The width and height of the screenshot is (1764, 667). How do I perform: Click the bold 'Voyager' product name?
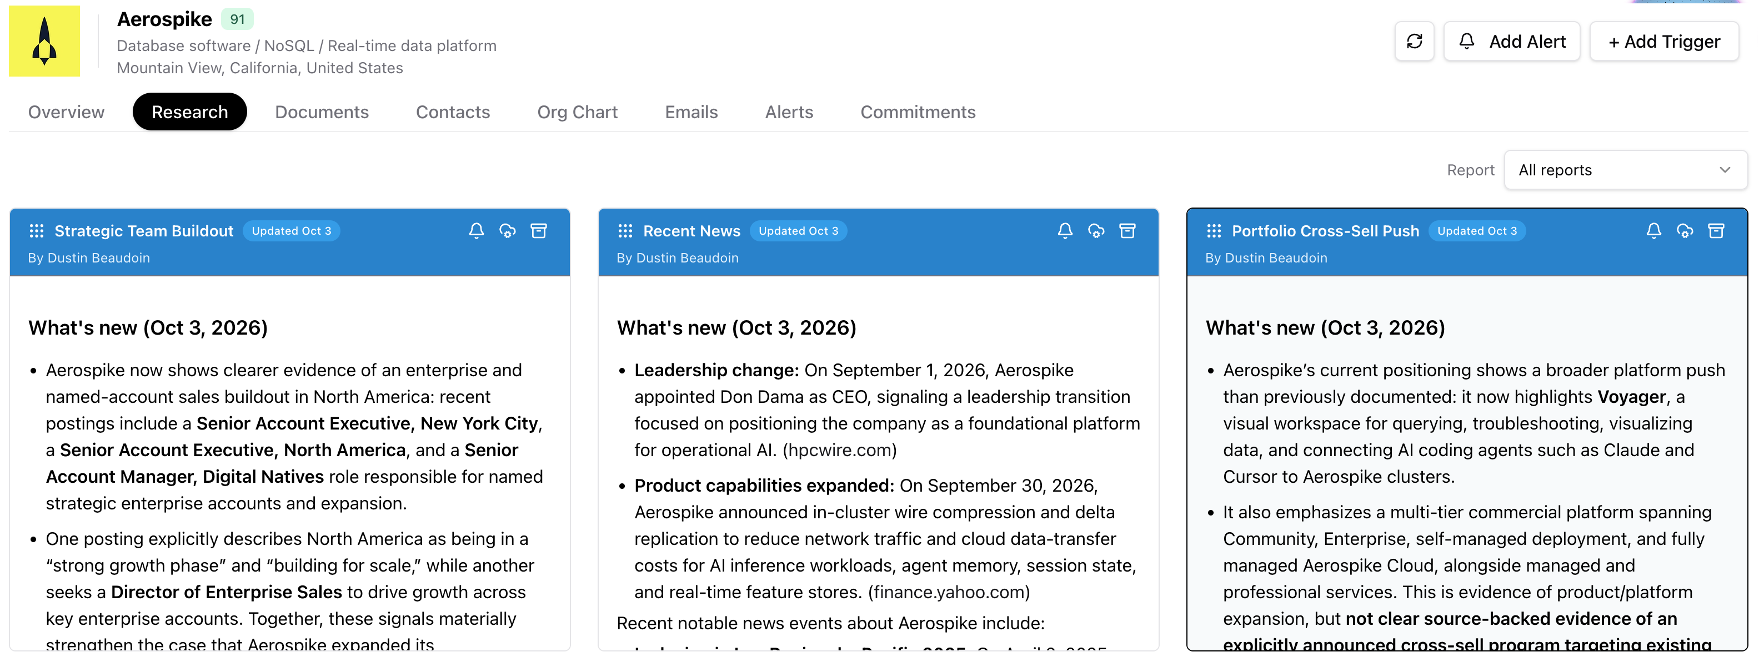(1632, 397)
